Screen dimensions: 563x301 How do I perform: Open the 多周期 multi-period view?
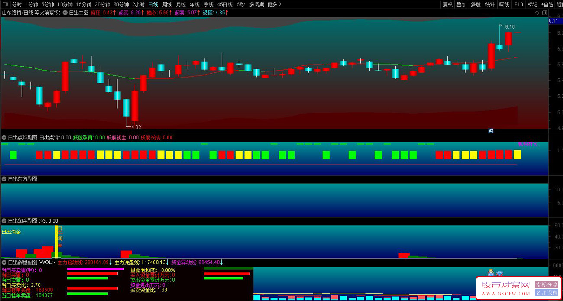257,4
